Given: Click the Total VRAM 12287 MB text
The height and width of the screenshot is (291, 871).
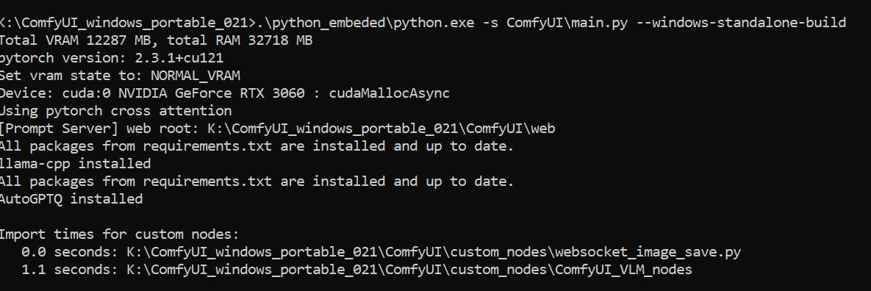Looking at the screenshot, I should coord(75,40).
